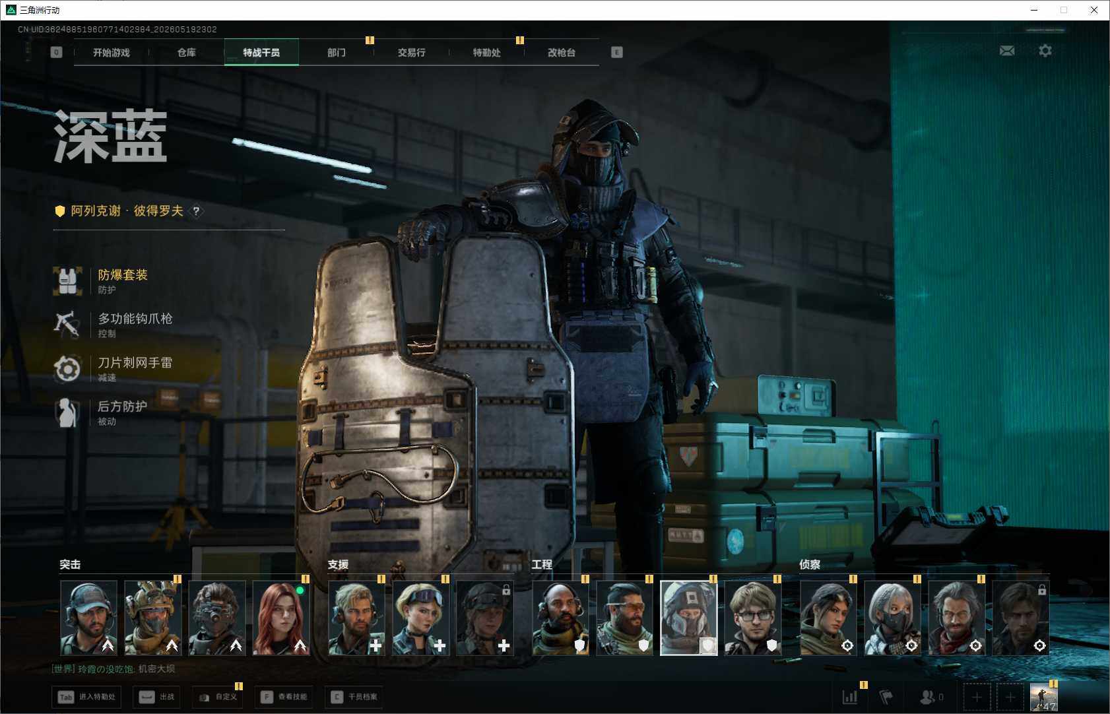This screenshot has width=1110, height=714.
Task: Select the 多功能钩爪枪 skill icon
Action: click(67, 325)
